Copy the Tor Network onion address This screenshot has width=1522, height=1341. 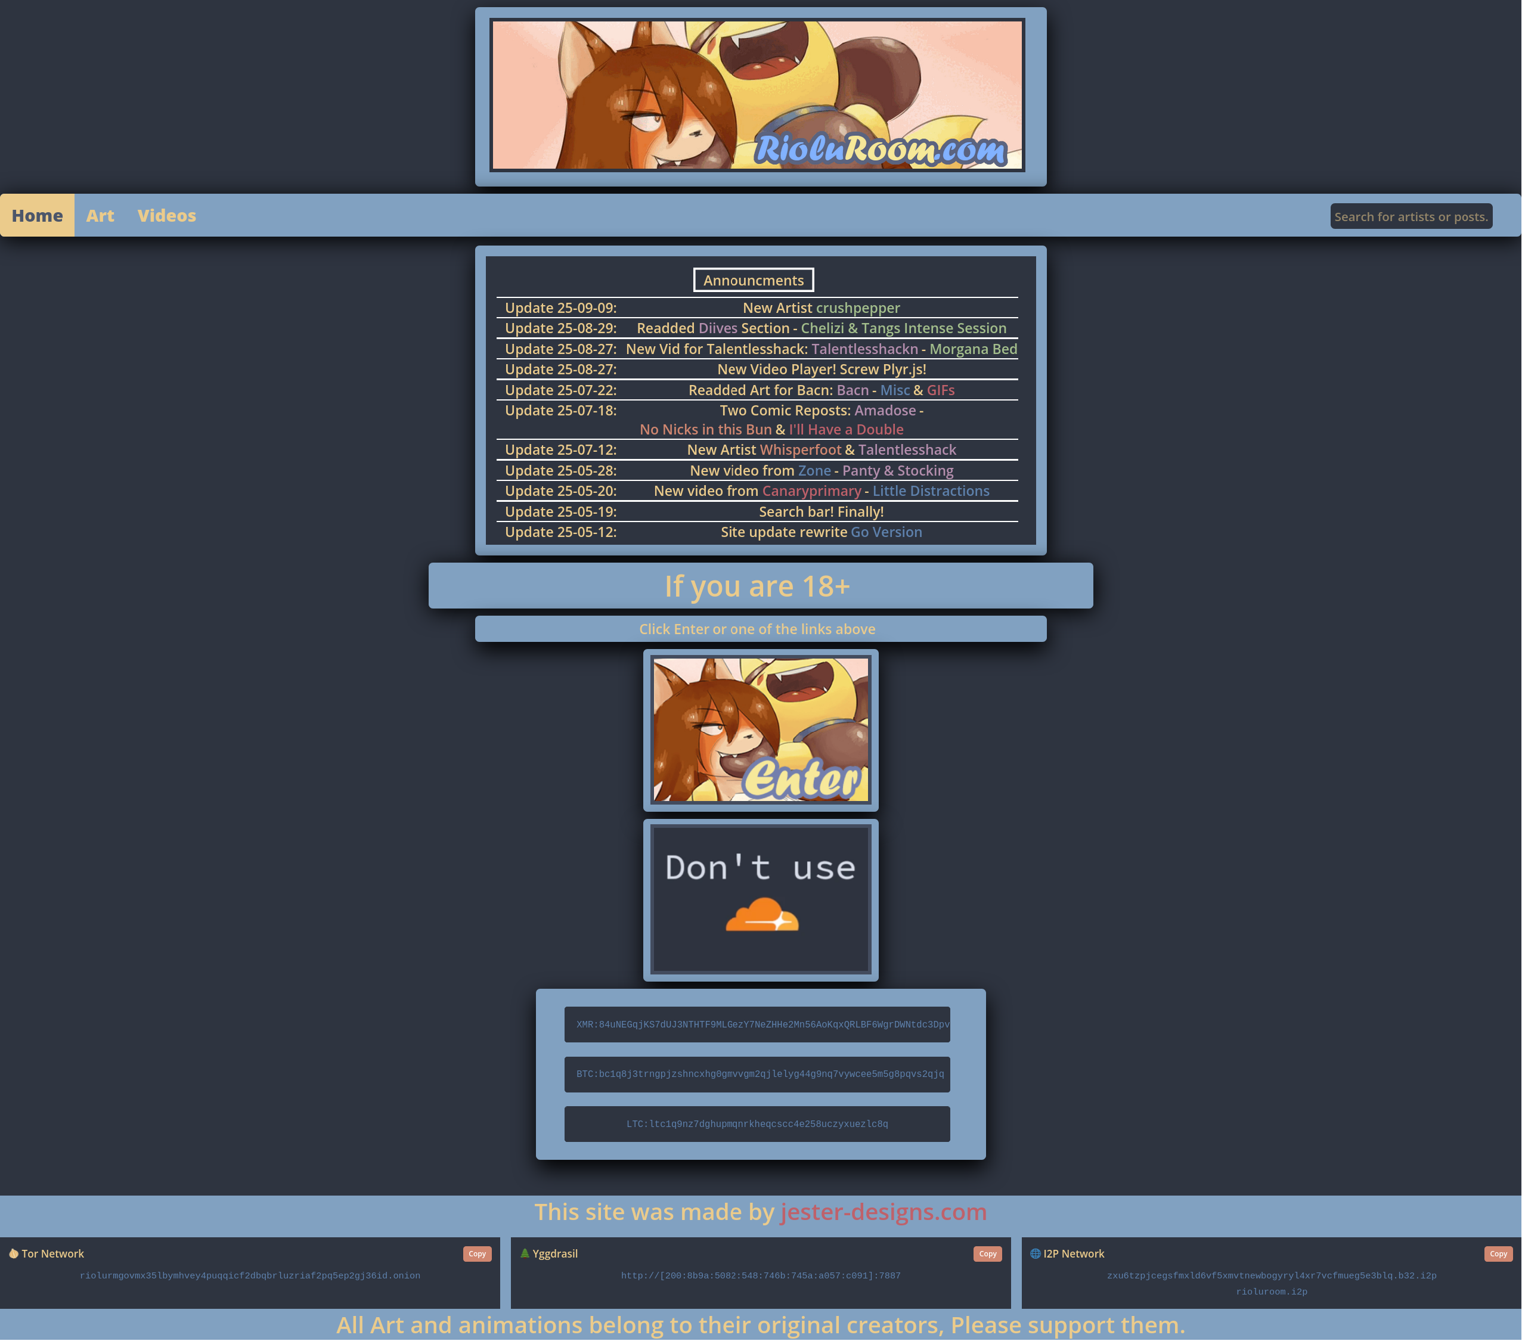point(476,1254)
